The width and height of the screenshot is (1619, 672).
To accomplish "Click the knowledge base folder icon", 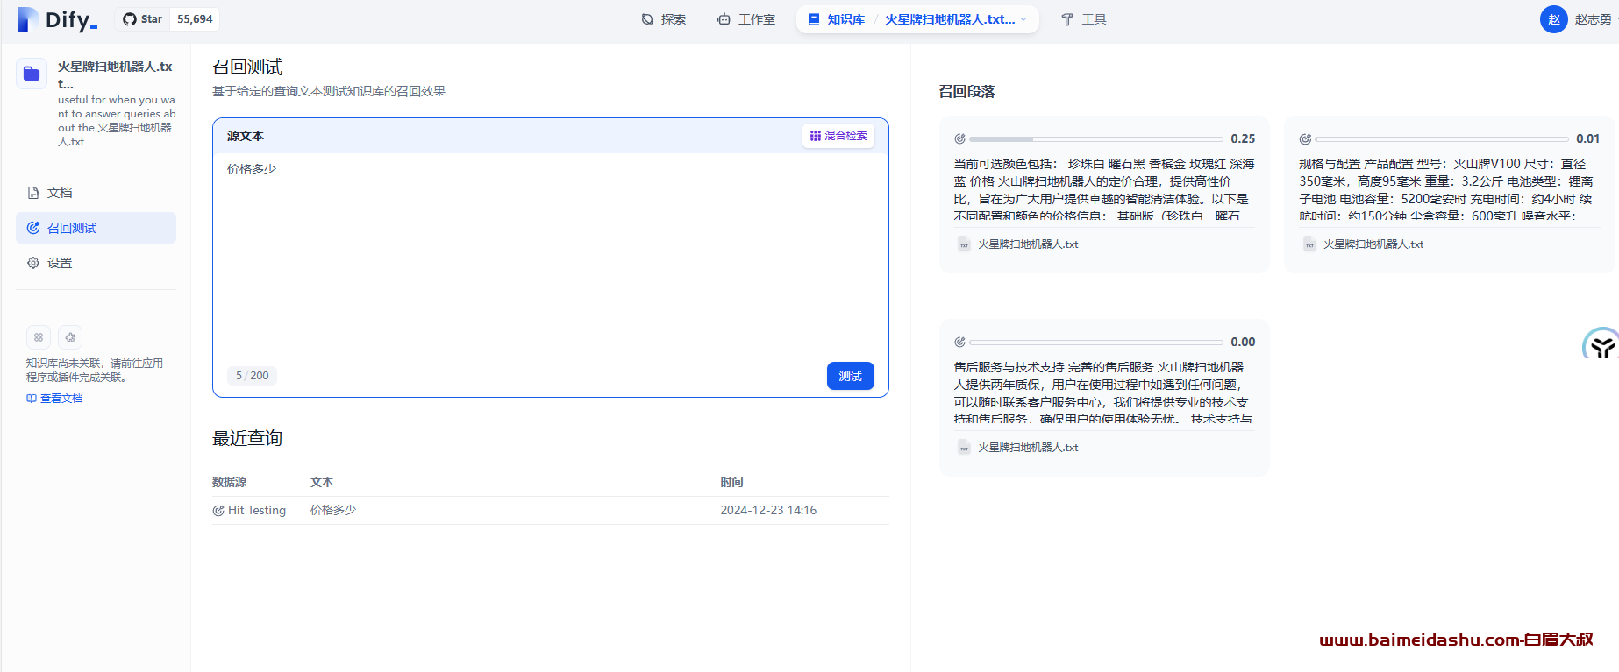I will 32,74.
